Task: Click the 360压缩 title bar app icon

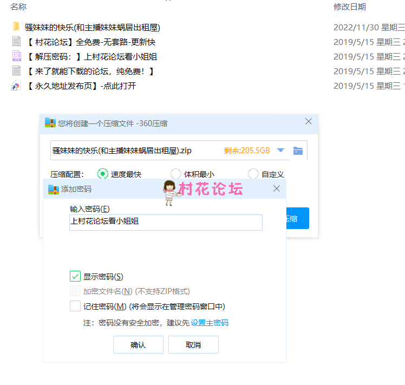Action: [x=50, y=123]
